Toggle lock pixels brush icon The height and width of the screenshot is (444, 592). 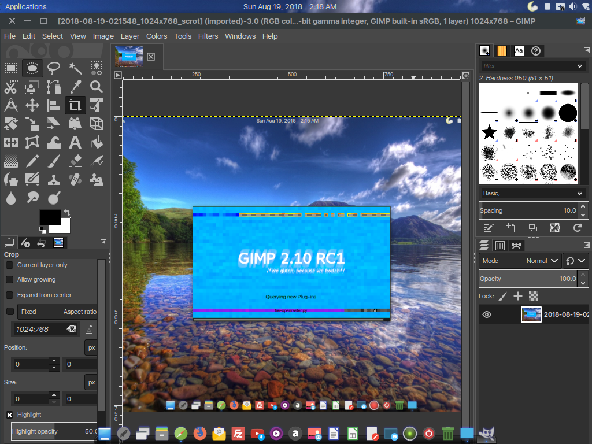coord(502,297)
